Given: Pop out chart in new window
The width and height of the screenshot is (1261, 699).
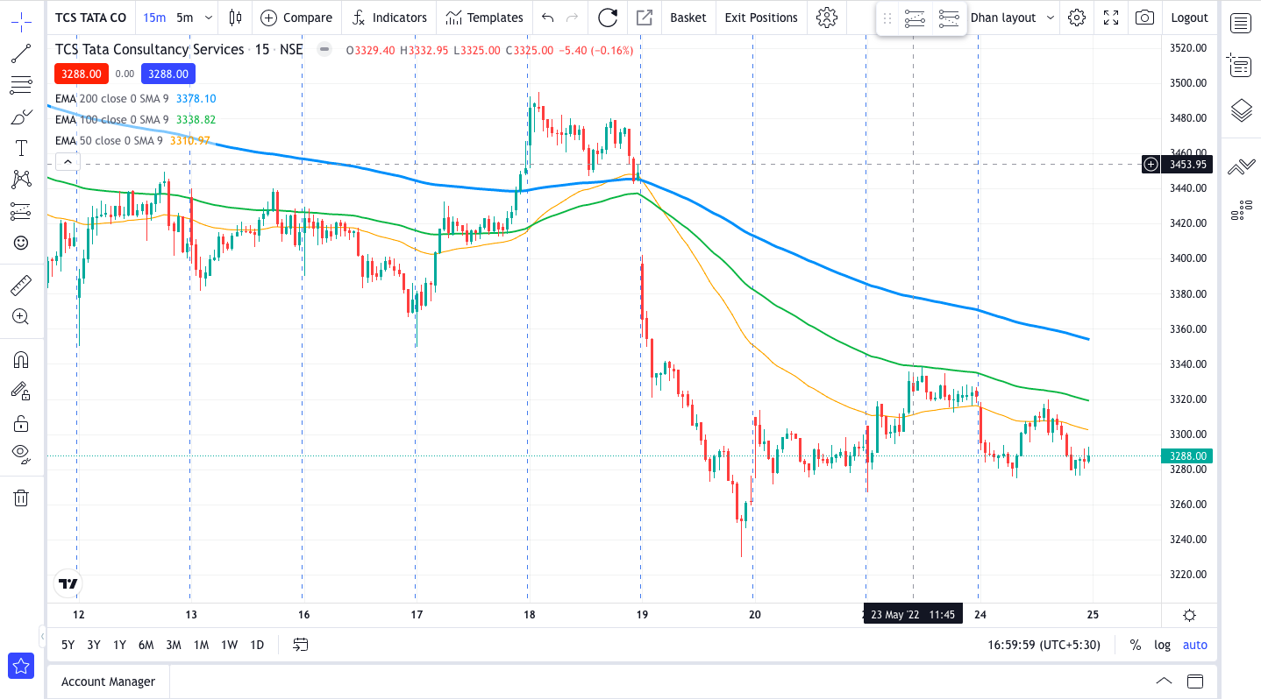Looking at the screenshot, I should (645, 18).
